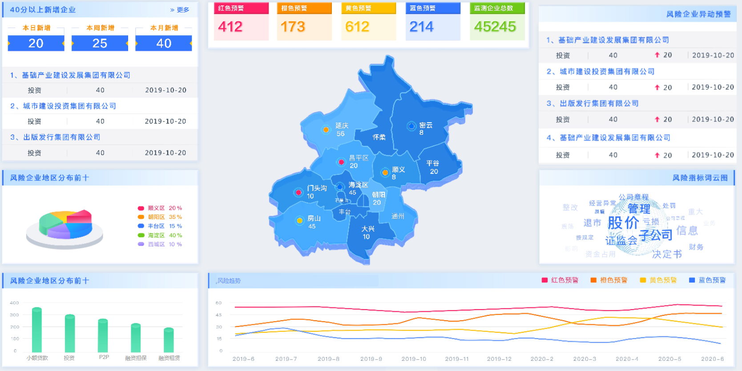Click the red marker at 门头沟 on map
The image size is (742, 371).
298,193
